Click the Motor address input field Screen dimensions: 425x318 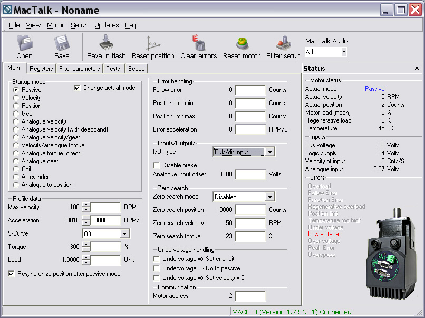click(250, 296)
